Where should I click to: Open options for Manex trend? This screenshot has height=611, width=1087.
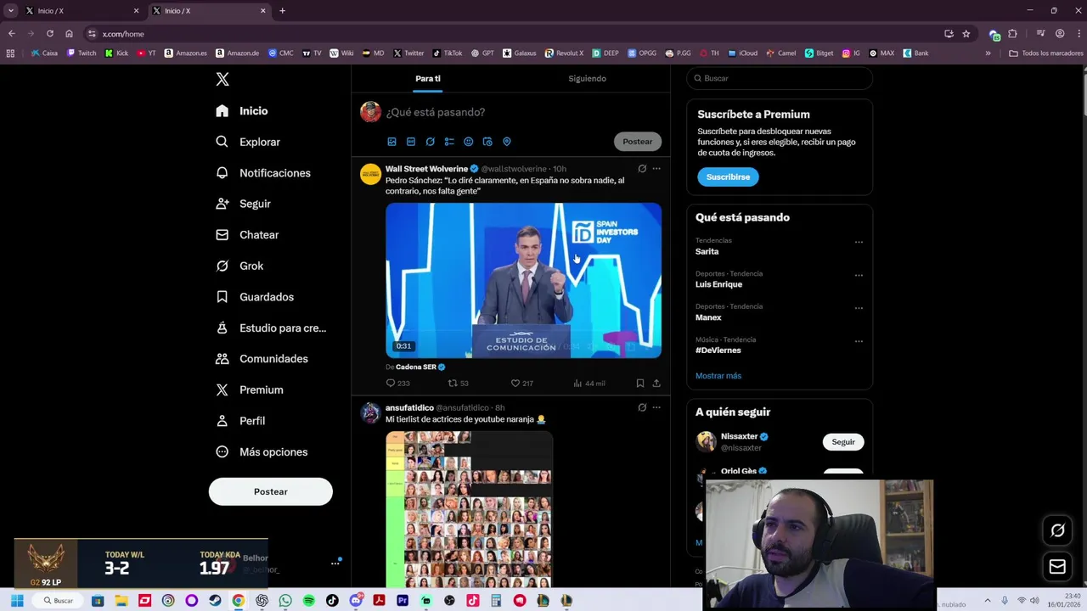pos(859,308)
